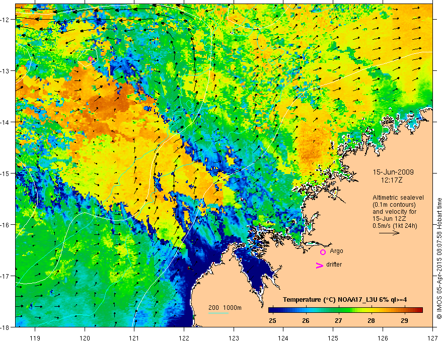Screen dimensions: 443x342
Task: Click the cyan bathymetry legend line
Action: tap(218, 313)
